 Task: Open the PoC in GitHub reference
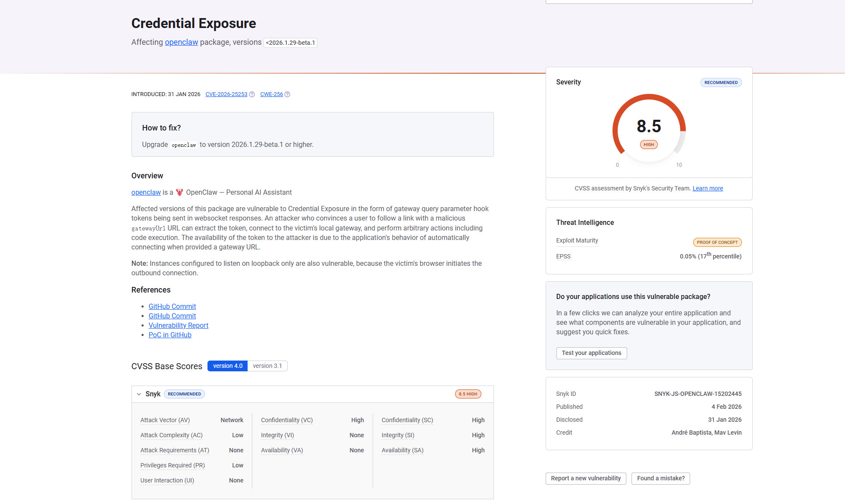point(170,335)
